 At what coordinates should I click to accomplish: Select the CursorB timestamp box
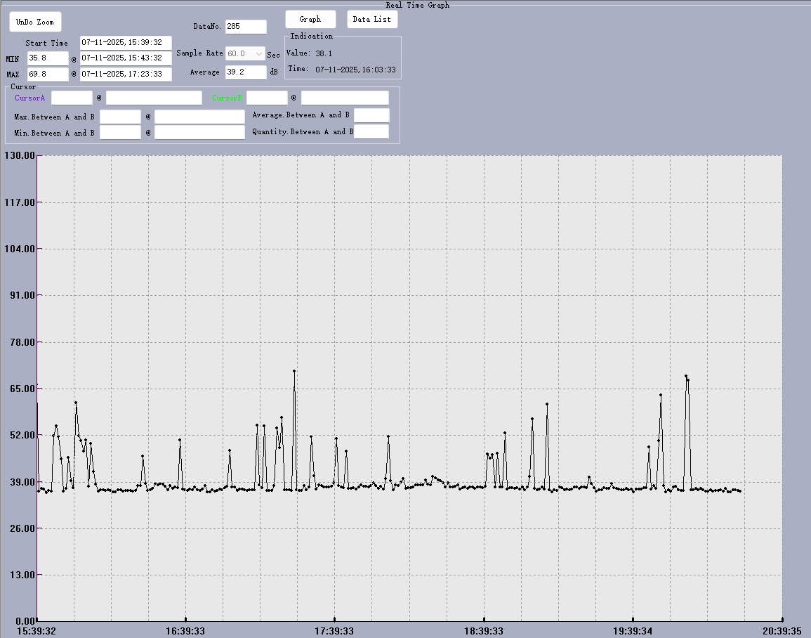pyautogui.click(x=345, y=98)
